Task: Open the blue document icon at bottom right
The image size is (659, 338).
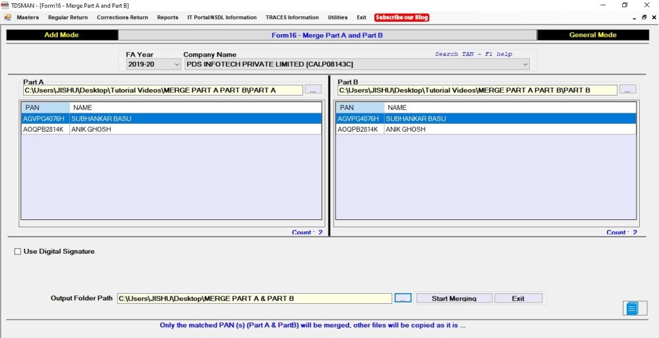Action: click(x=633, y=308)
